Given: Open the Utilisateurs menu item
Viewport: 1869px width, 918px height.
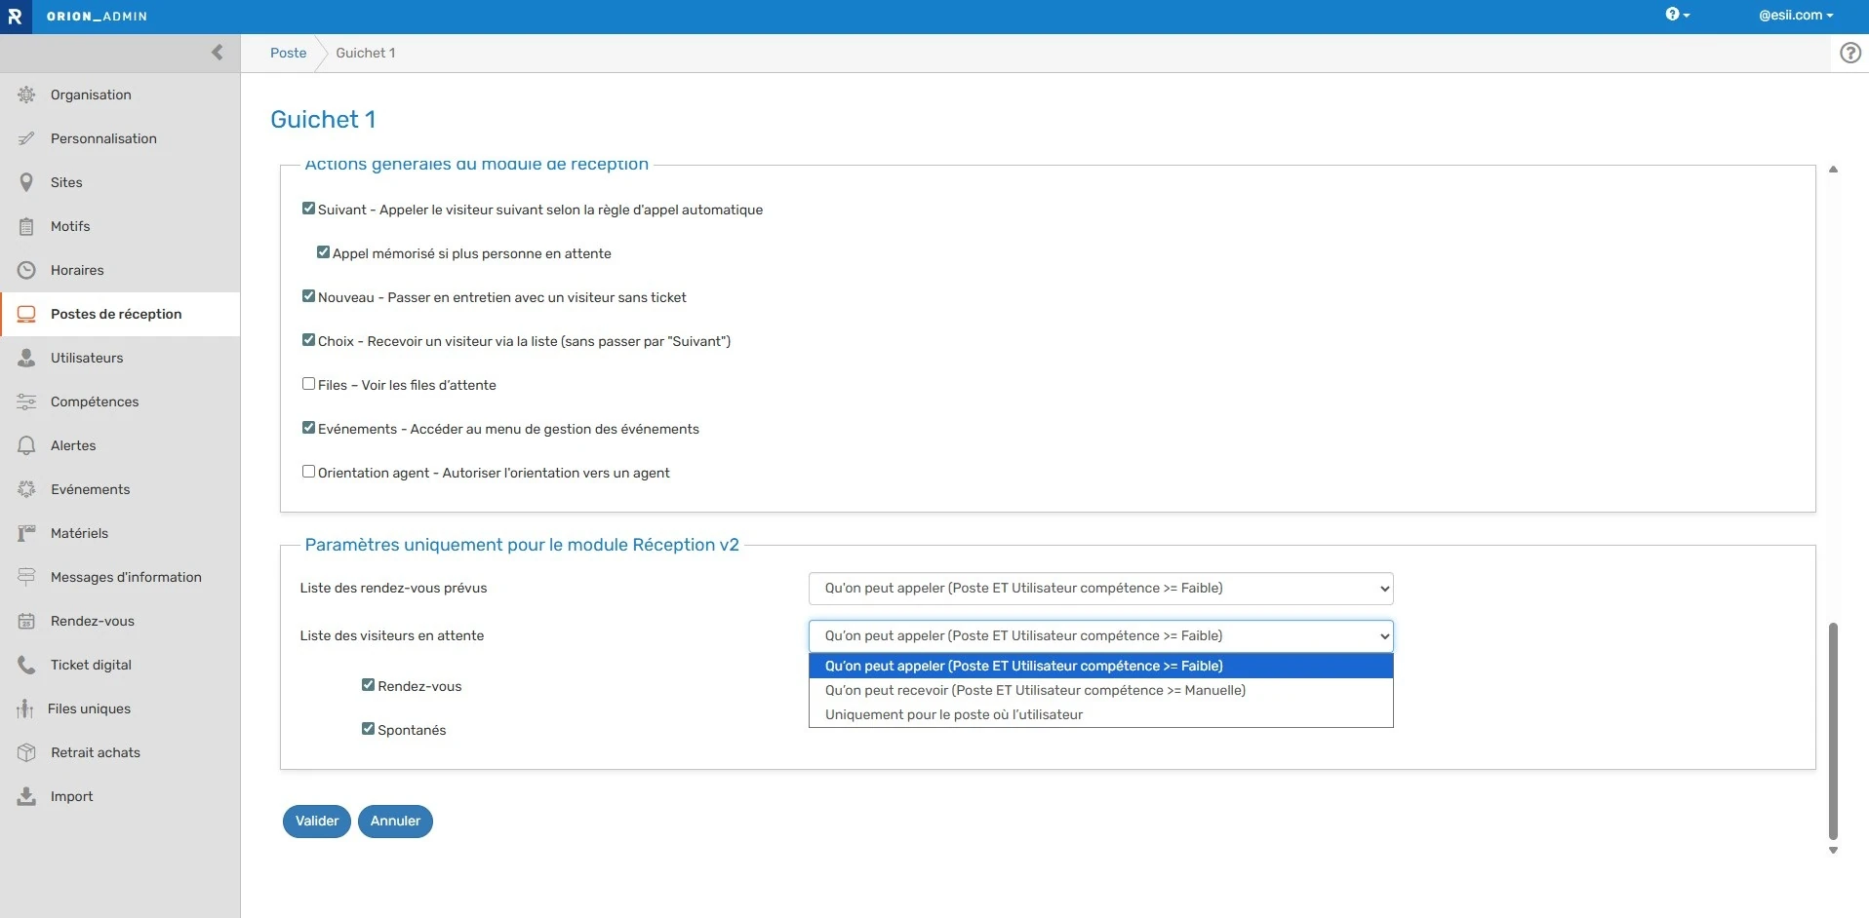Looking at the screenshot, I should tap(87, 358).
